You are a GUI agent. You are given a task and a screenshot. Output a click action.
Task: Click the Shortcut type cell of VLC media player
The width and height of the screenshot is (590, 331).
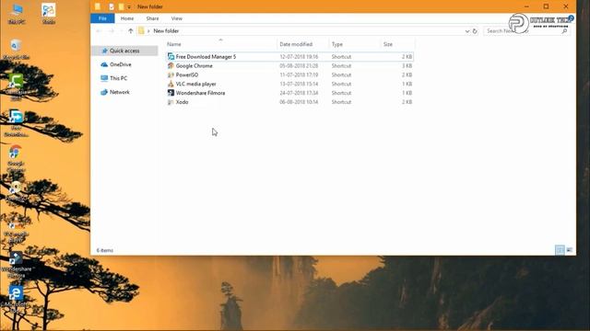click(x=341, y=84)
